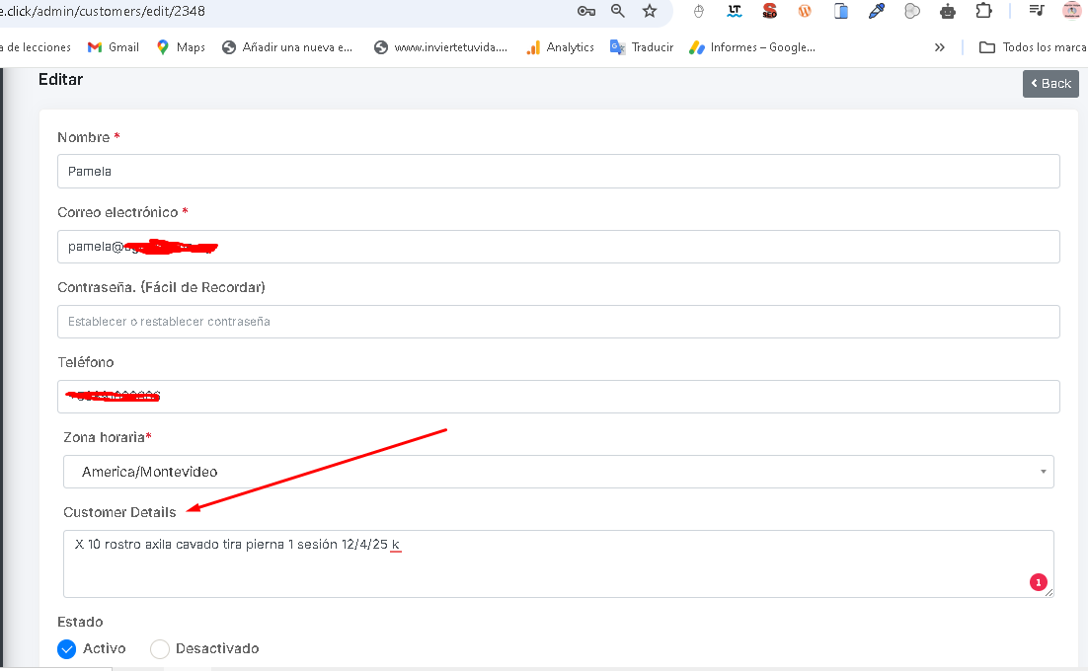Click the Back button

[1050, 83]
